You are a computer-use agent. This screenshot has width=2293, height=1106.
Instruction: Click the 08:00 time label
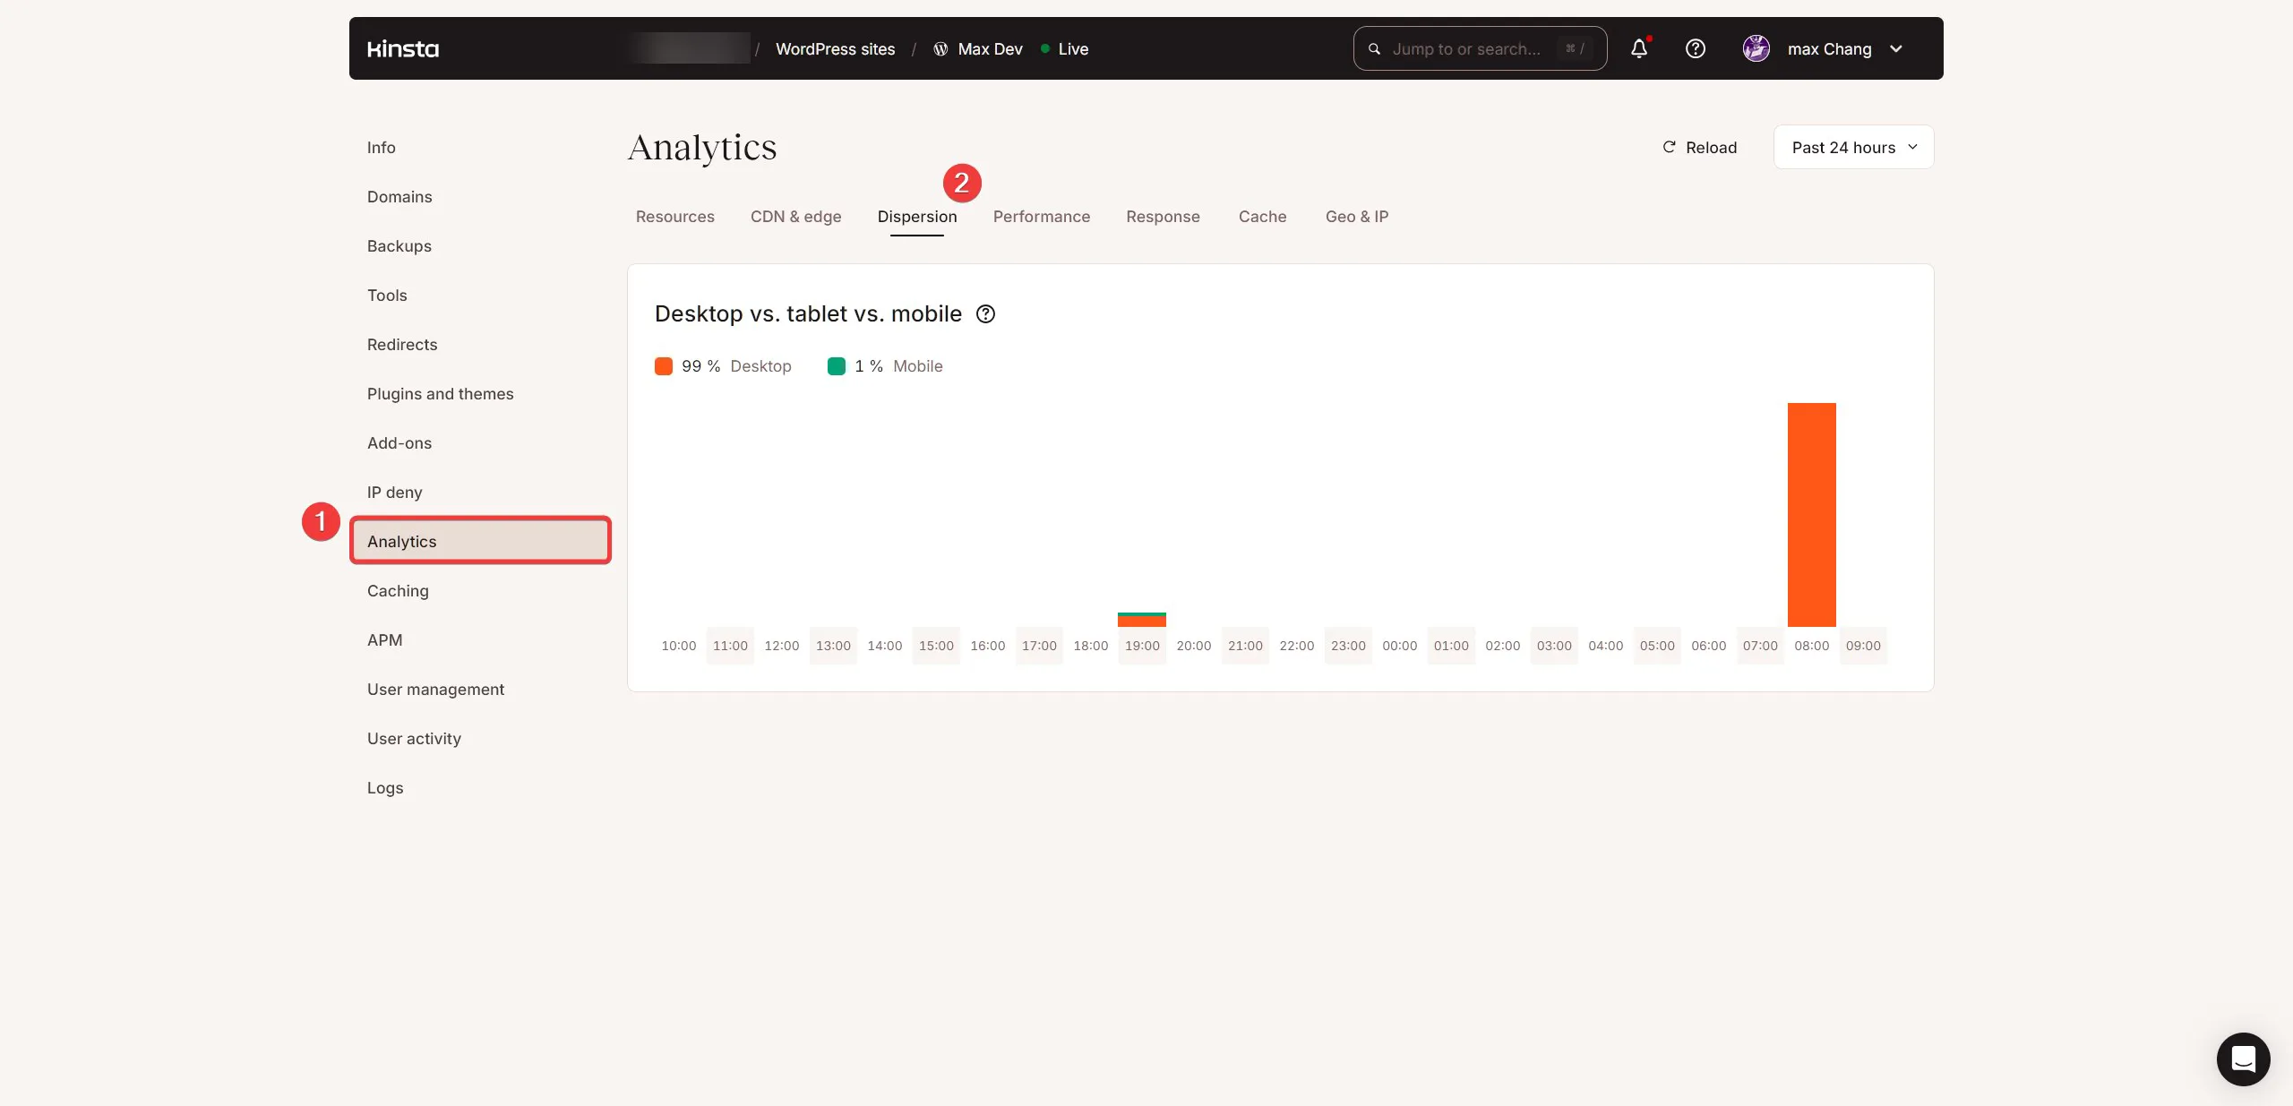click(1811, 646)
